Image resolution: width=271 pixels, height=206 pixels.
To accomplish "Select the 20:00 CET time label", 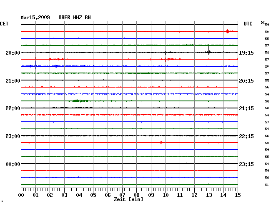I will point(13,53).
